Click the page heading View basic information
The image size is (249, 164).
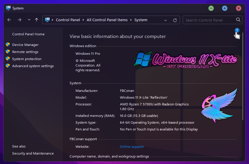pyautogui.click(x=118, y=37)
